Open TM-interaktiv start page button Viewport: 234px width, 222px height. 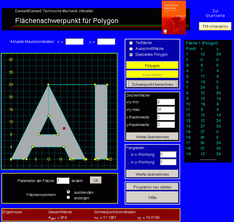click(x=215, y=26)
